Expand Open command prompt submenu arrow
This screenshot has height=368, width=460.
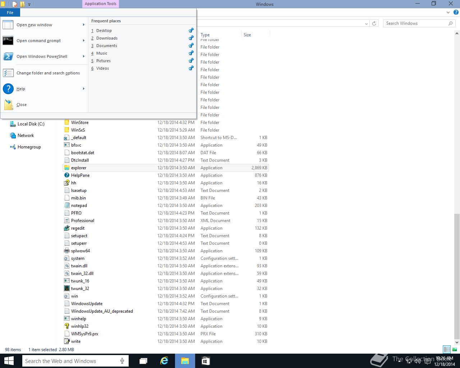pyautogui.click(x=84, y=41)
